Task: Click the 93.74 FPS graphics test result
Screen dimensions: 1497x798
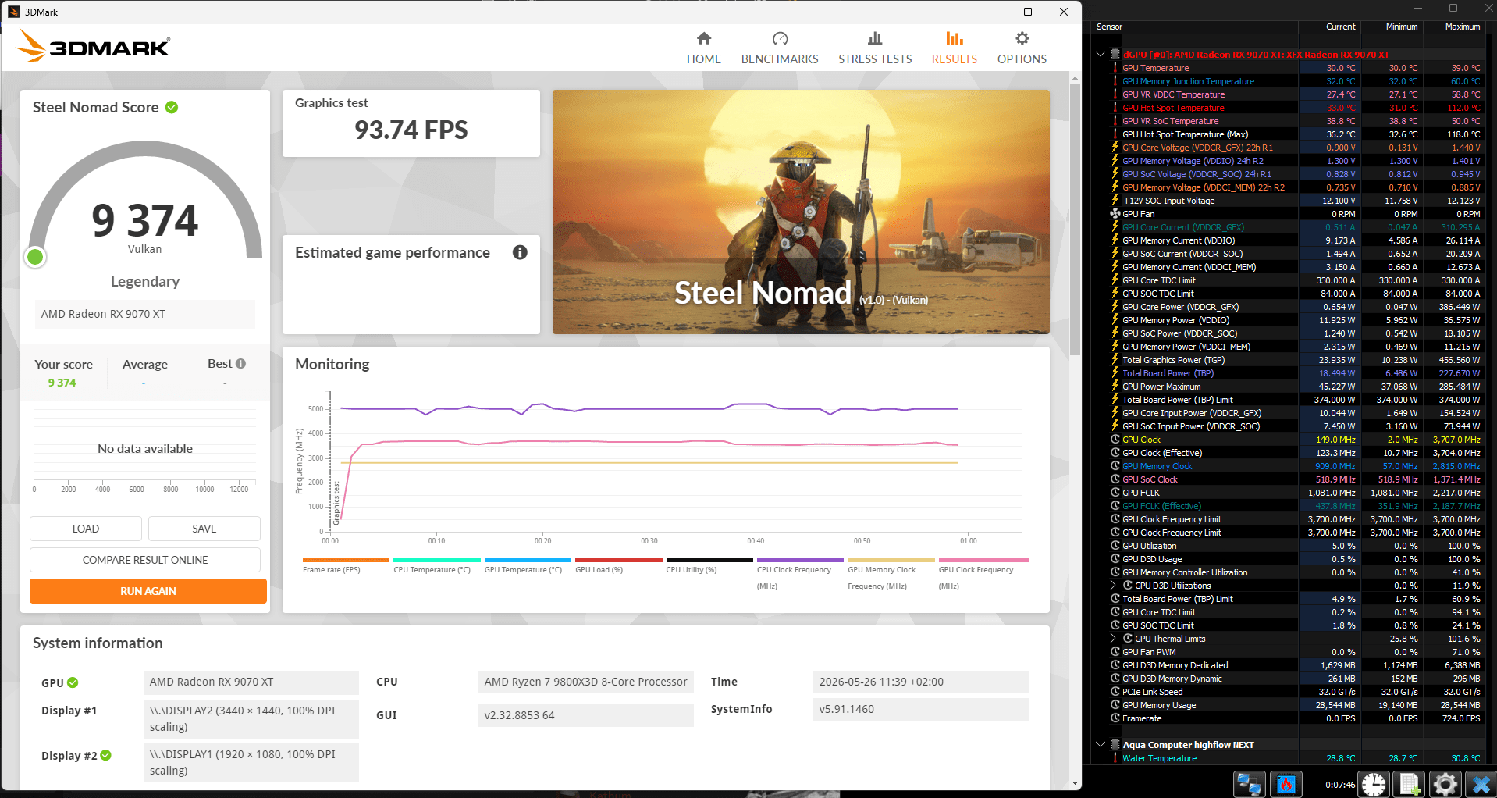Action: tap(411, 130)
